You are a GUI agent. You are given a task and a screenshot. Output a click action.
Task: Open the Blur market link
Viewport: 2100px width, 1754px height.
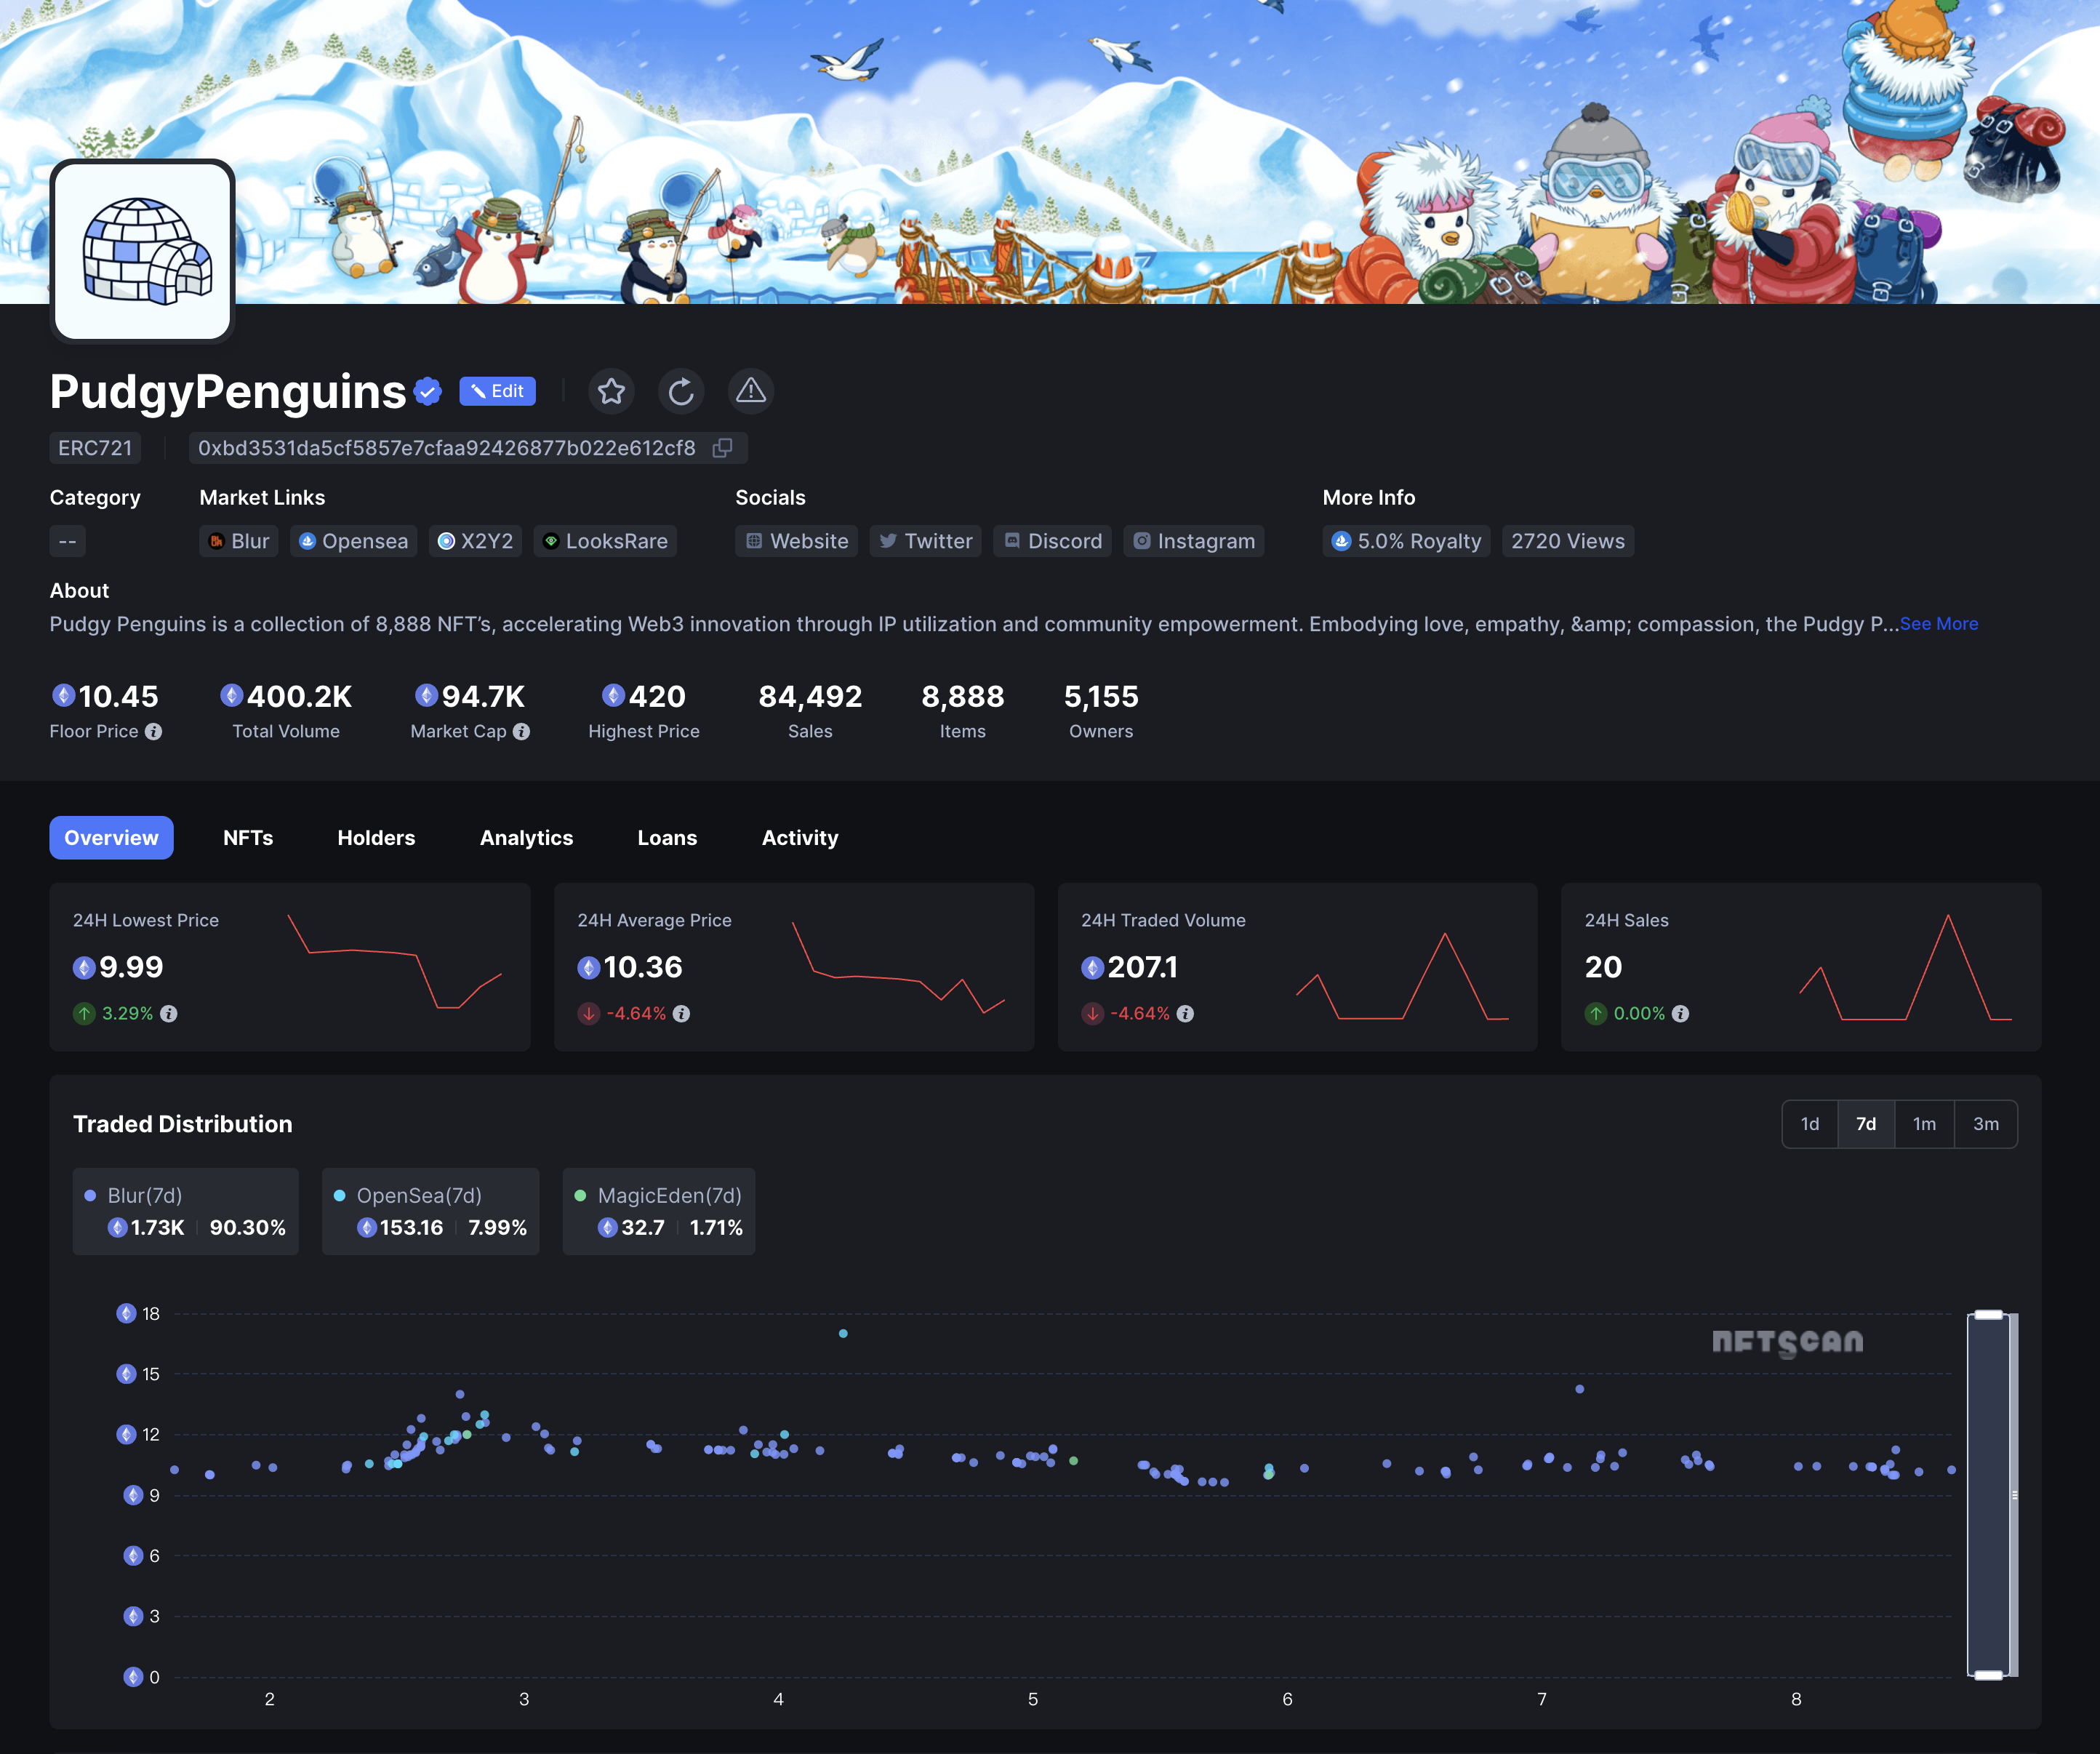pyautogui.click(x=239, y=541)
